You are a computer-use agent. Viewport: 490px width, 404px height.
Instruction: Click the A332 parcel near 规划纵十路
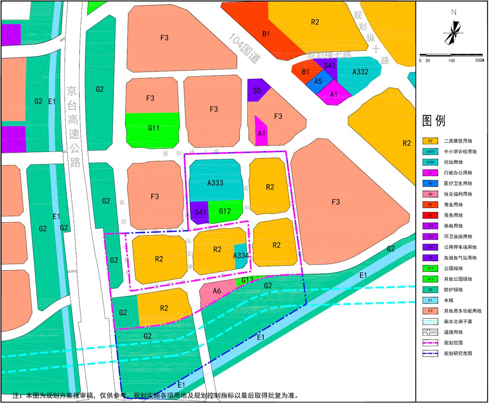point(360,72)
